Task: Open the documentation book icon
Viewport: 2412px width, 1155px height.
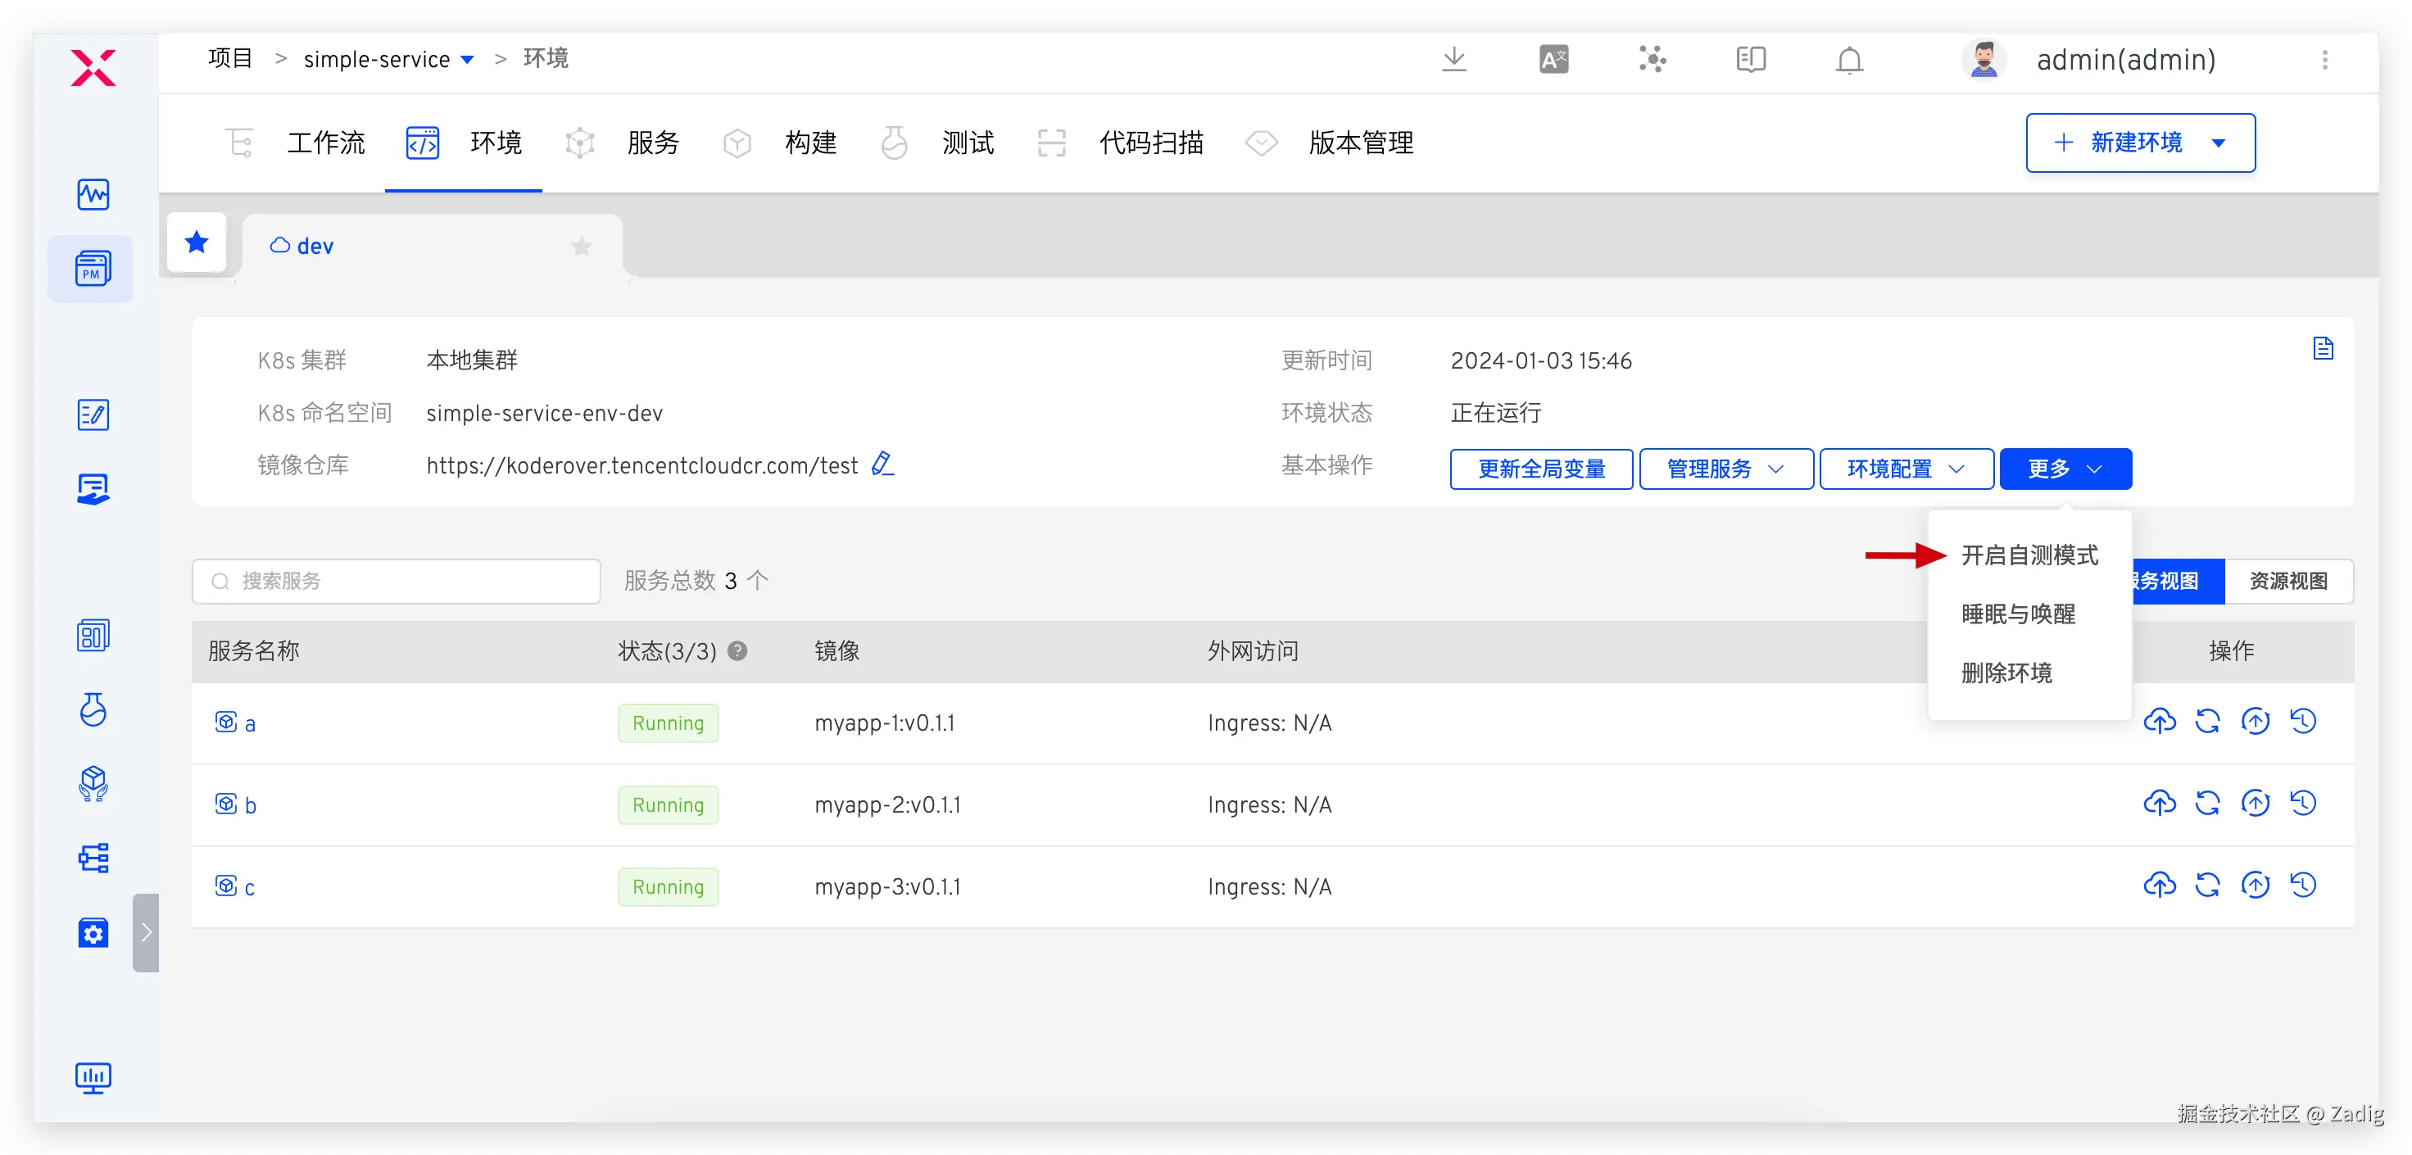Action: (x=1751, y=60)
